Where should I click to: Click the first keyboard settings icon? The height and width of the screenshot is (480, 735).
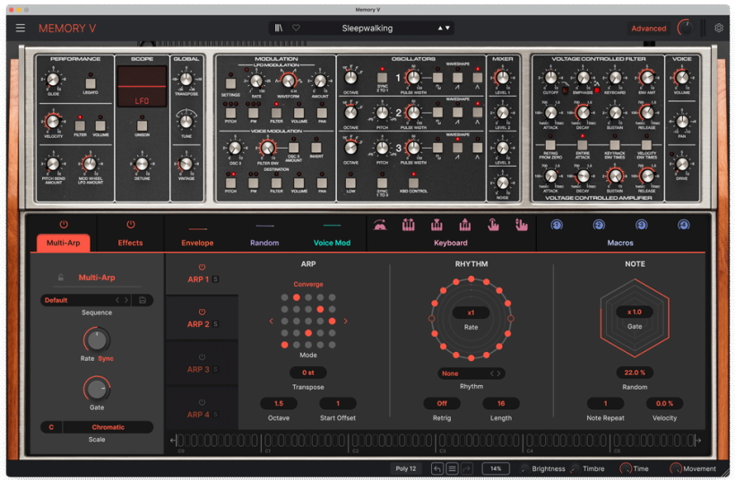(380, 226)
